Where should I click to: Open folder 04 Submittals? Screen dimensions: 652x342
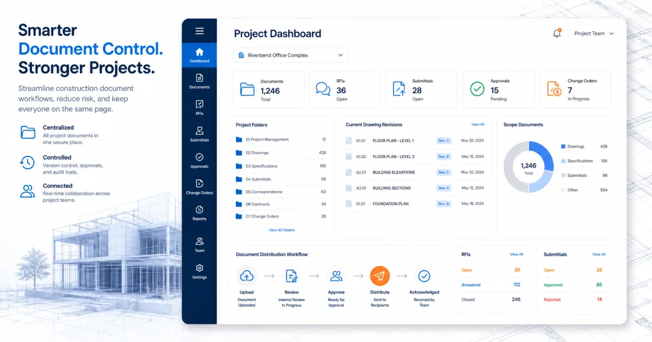[281, 179]
